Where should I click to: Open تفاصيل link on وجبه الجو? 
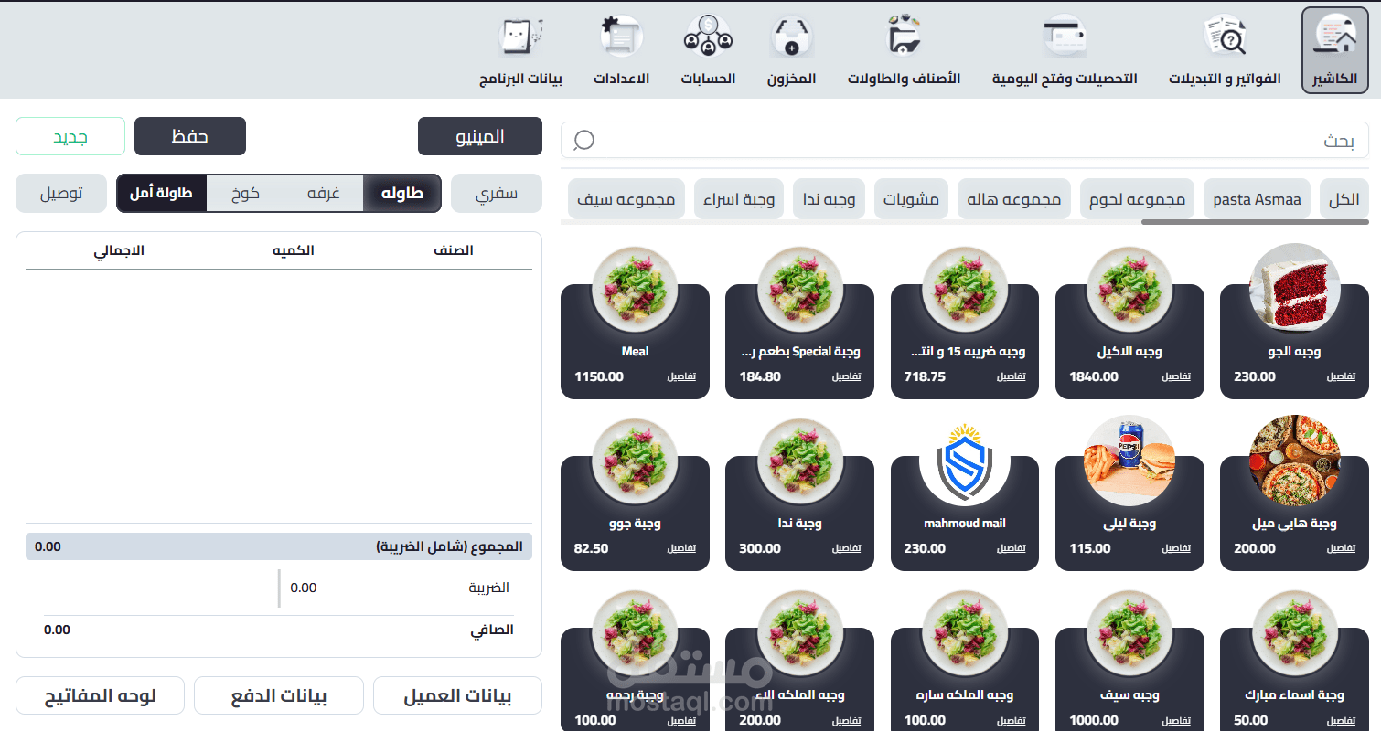point(1341,376)
